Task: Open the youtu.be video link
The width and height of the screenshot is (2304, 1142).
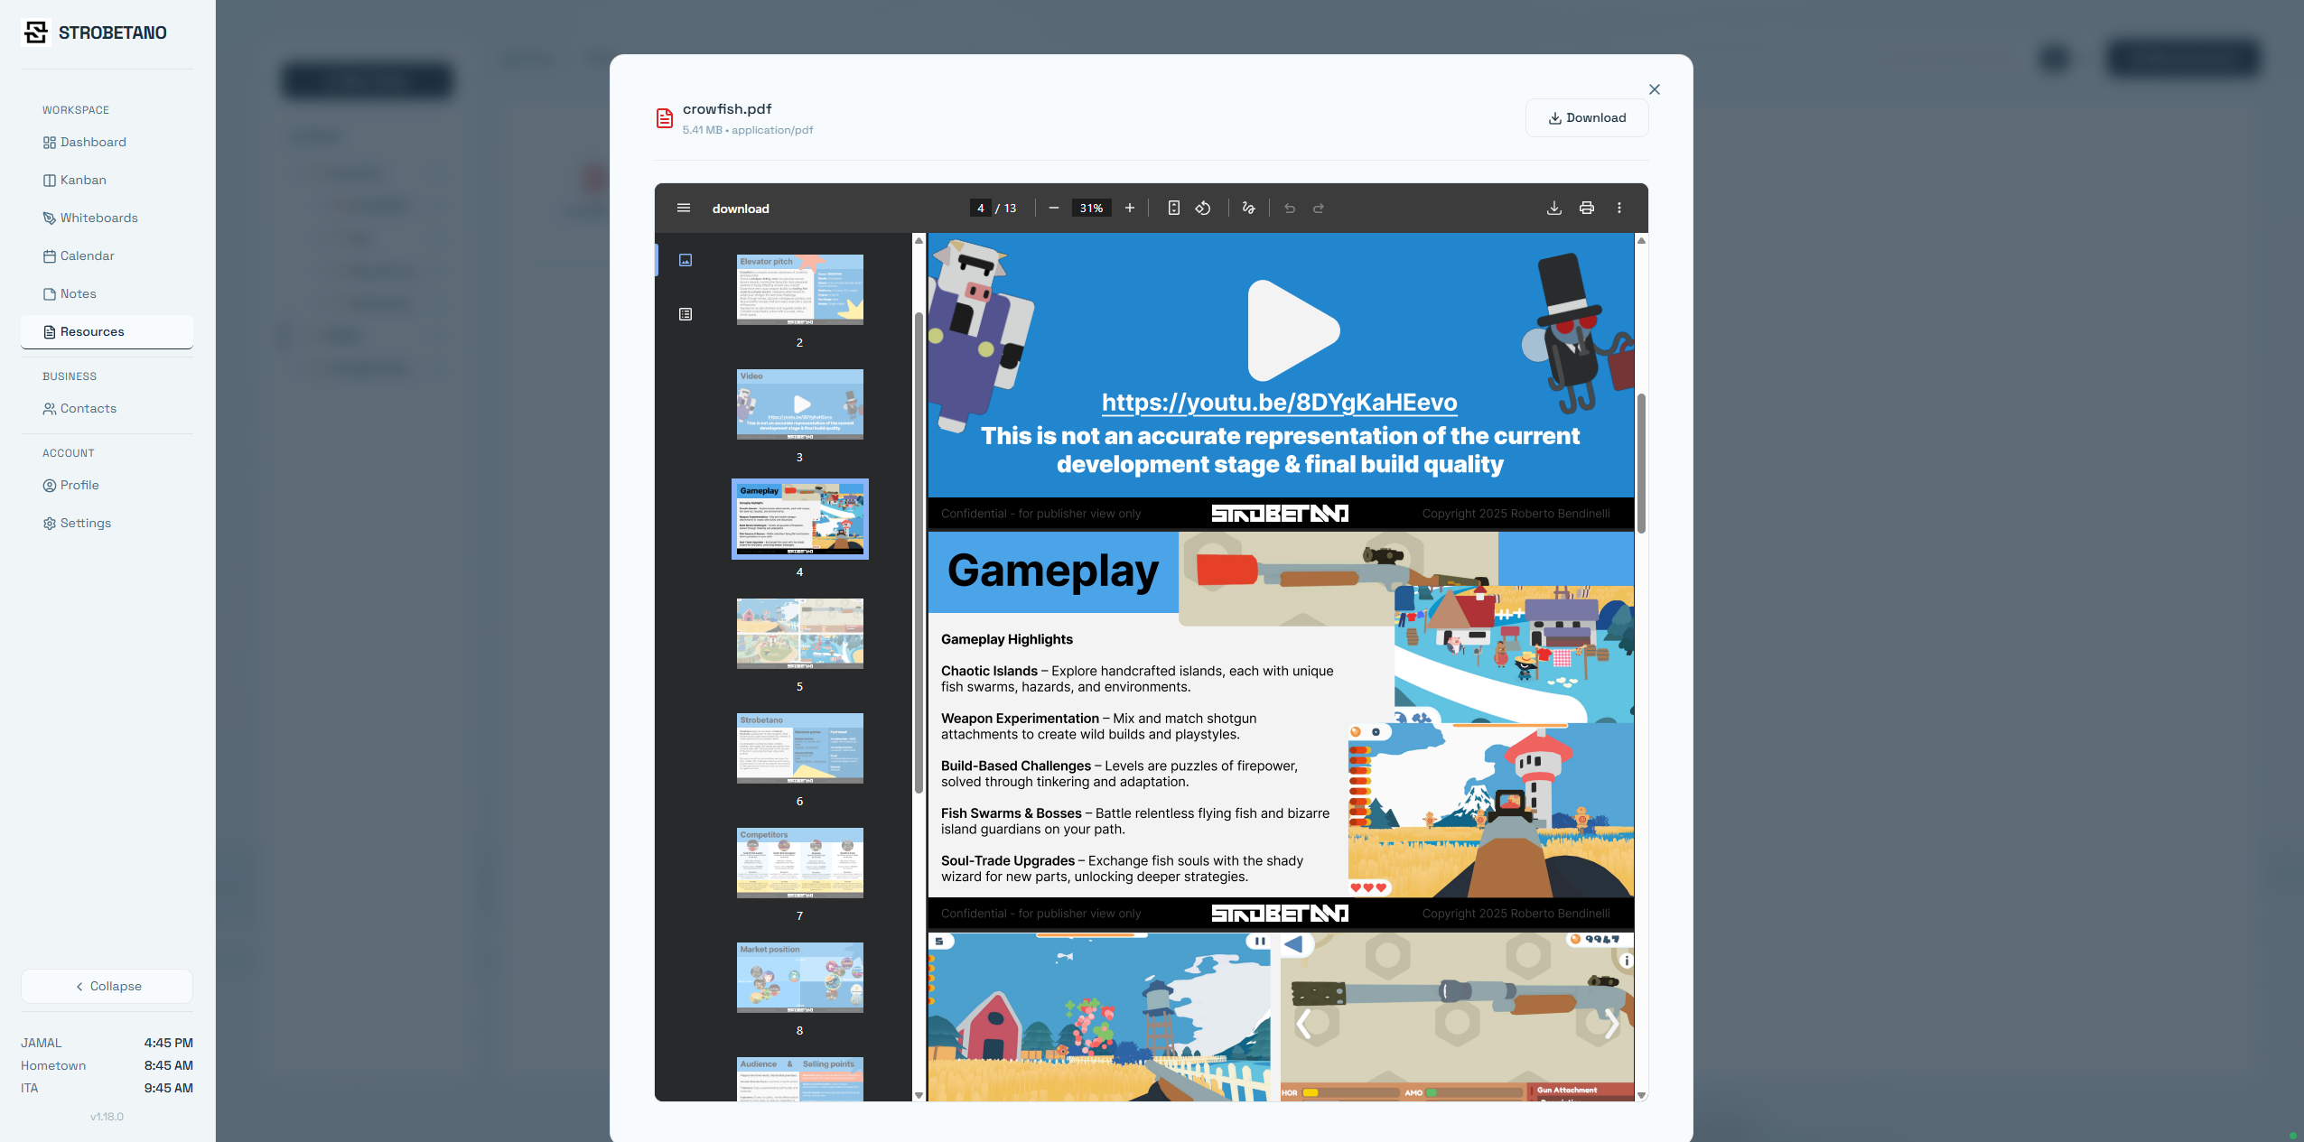Action: click(1279, 402)
